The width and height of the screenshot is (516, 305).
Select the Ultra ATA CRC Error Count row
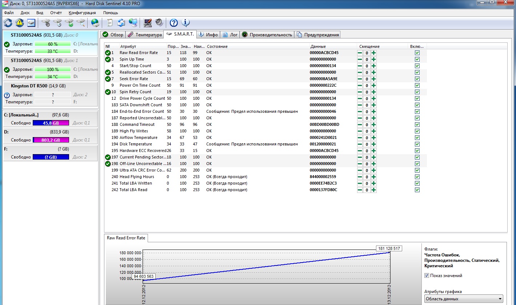(265, 170)
